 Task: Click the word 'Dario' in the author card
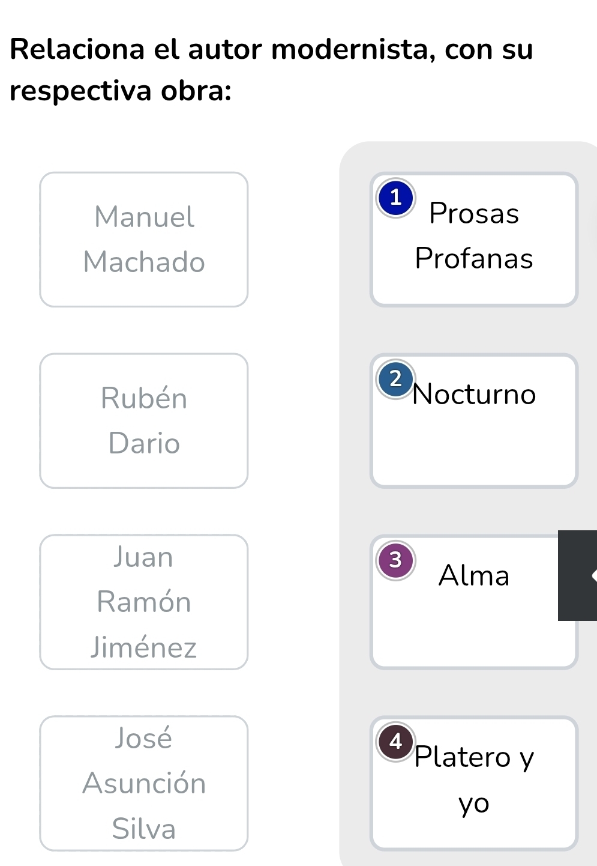(144, 443)
